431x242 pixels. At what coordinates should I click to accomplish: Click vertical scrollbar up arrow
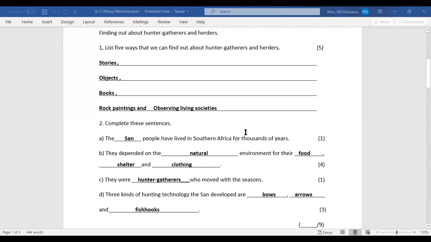428,30
